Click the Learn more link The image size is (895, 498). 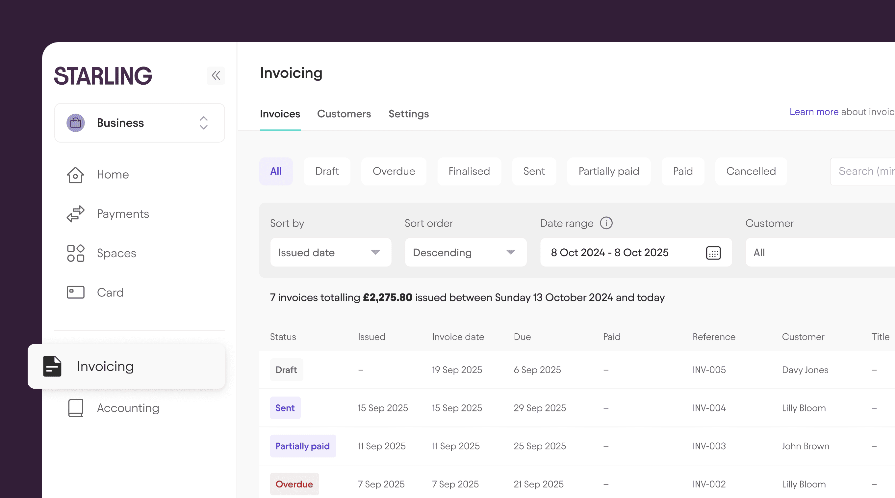click(x=814, y=112)
